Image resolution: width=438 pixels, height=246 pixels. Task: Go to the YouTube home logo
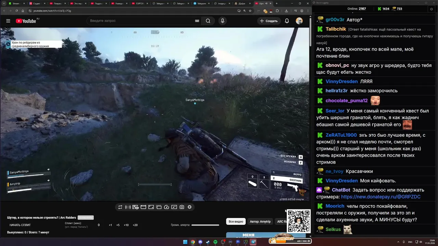[26, 21]
